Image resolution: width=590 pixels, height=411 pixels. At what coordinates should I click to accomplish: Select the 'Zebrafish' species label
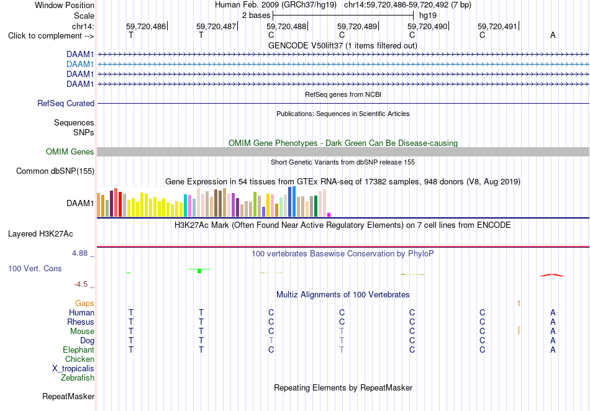point(78,378)
